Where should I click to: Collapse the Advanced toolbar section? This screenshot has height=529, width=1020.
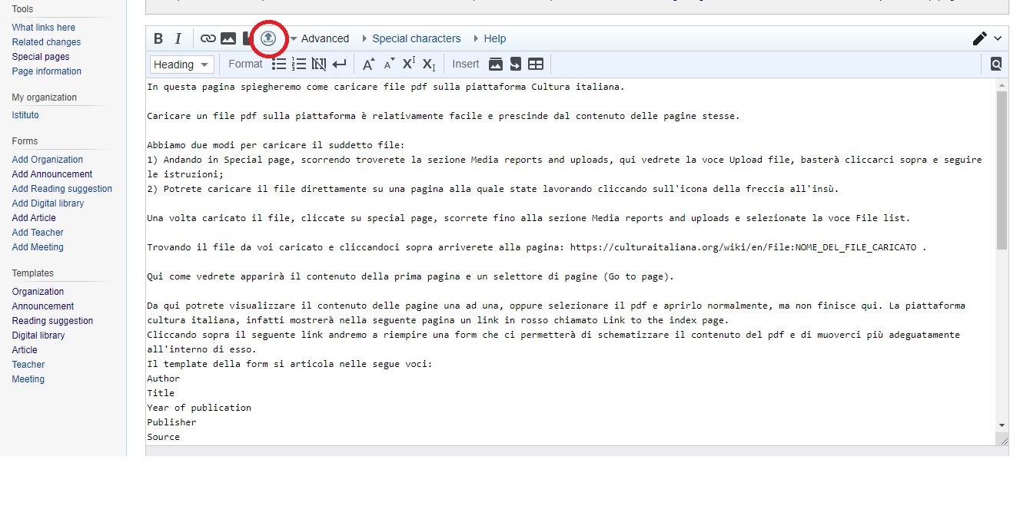[319, 38]
